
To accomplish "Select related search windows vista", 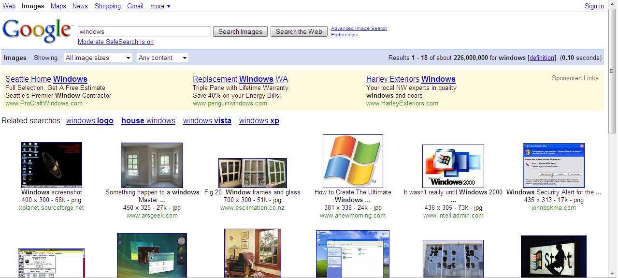I will click(x=207, y=121).
